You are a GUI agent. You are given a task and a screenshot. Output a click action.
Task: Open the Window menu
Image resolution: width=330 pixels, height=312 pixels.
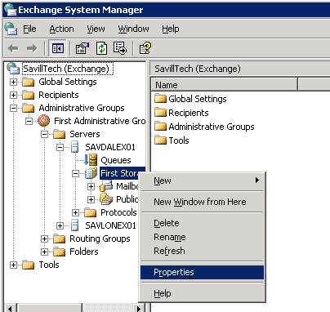pos(133,29)
